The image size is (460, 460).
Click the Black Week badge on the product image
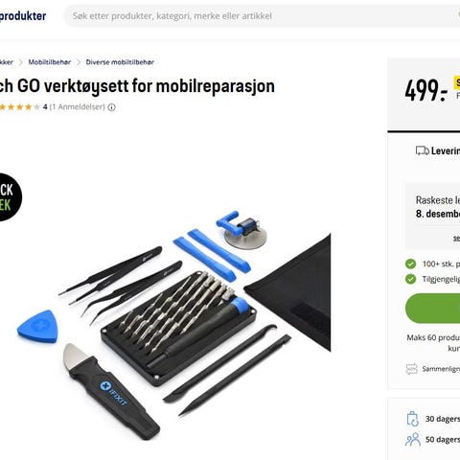9,197
